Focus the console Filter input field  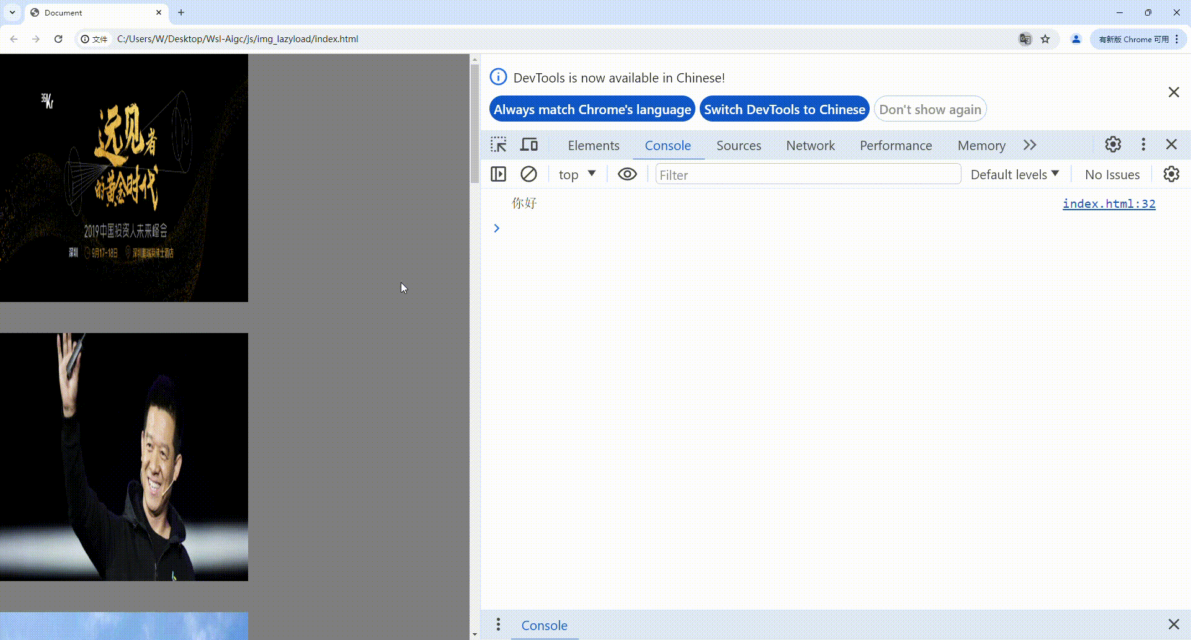coord(808,174)
